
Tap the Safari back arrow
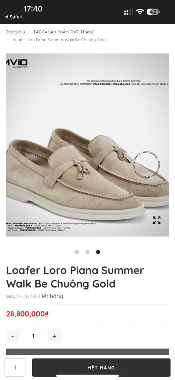[x=7, y=17]
